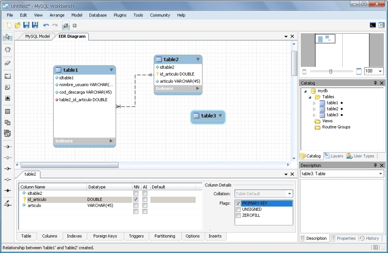Select the eraser tool in sidebar
Screen dimensions: 388x253
[8, 63]
